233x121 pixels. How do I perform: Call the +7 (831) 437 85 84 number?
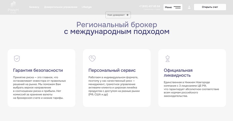149,6
